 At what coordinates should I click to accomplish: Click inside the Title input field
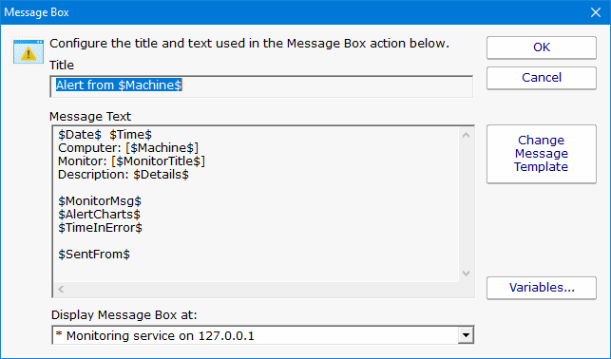tap(261, 86)
